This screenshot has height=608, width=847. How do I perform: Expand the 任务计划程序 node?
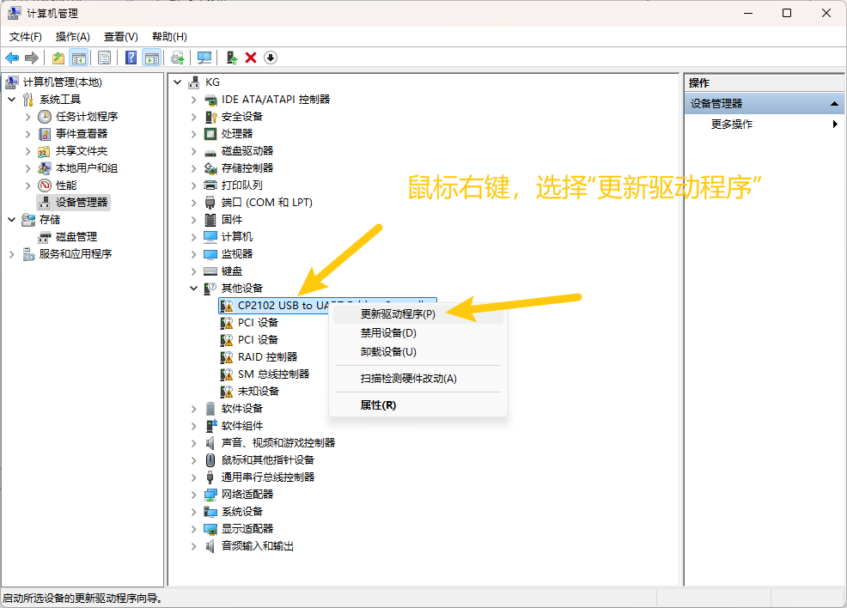click(28, 117)
